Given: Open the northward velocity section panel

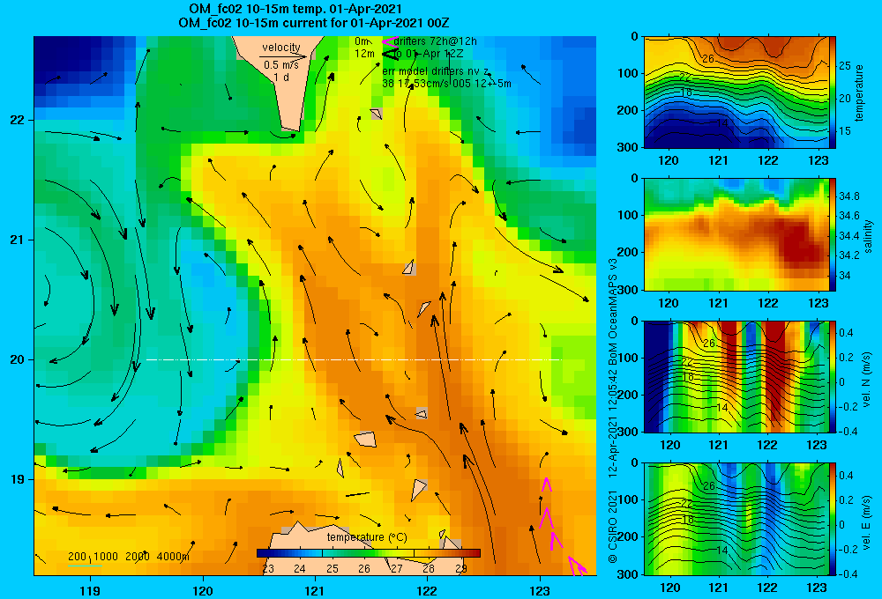Looking at the screenshot, I should click(x=736, y=377).
